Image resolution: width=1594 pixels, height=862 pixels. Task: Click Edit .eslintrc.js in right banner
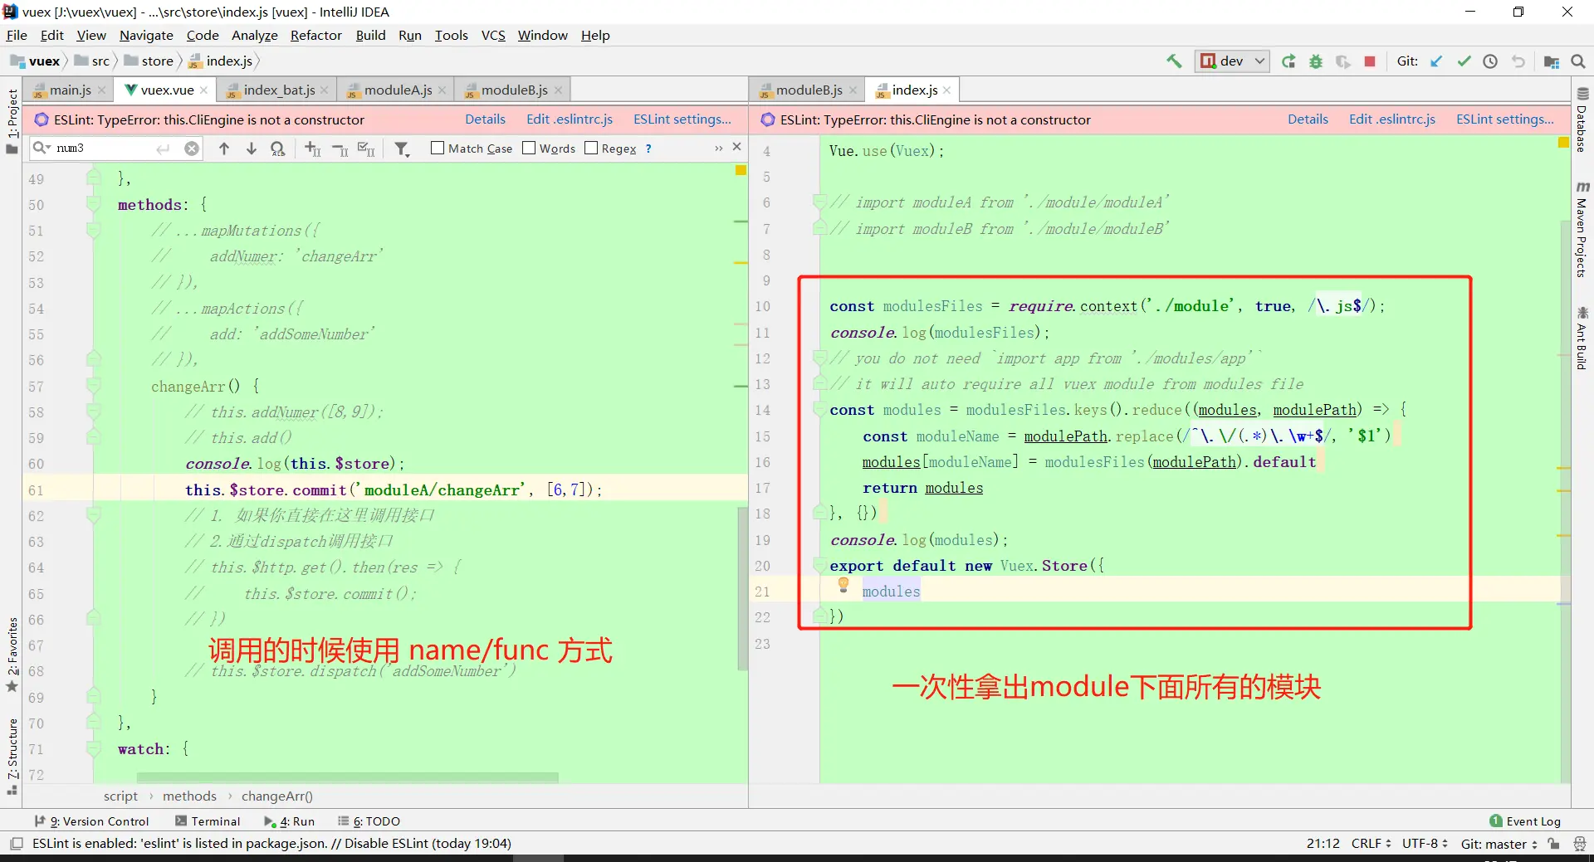point(1392,119)
